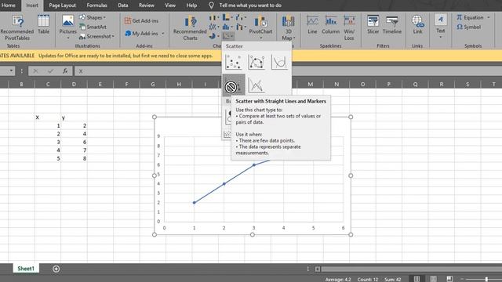Click the Insert Column or Bar Chart icon
Screen dimensions: 502x282
[213, 17]
